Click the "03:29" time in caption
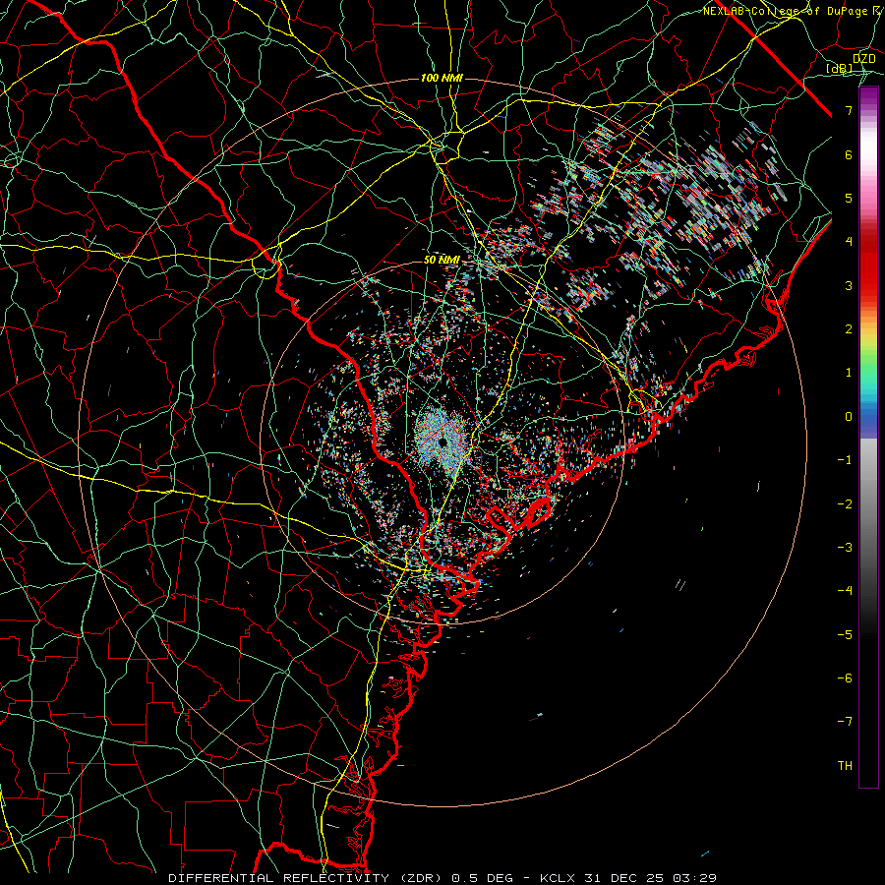 pyautogui.click(x=697, y=878)
